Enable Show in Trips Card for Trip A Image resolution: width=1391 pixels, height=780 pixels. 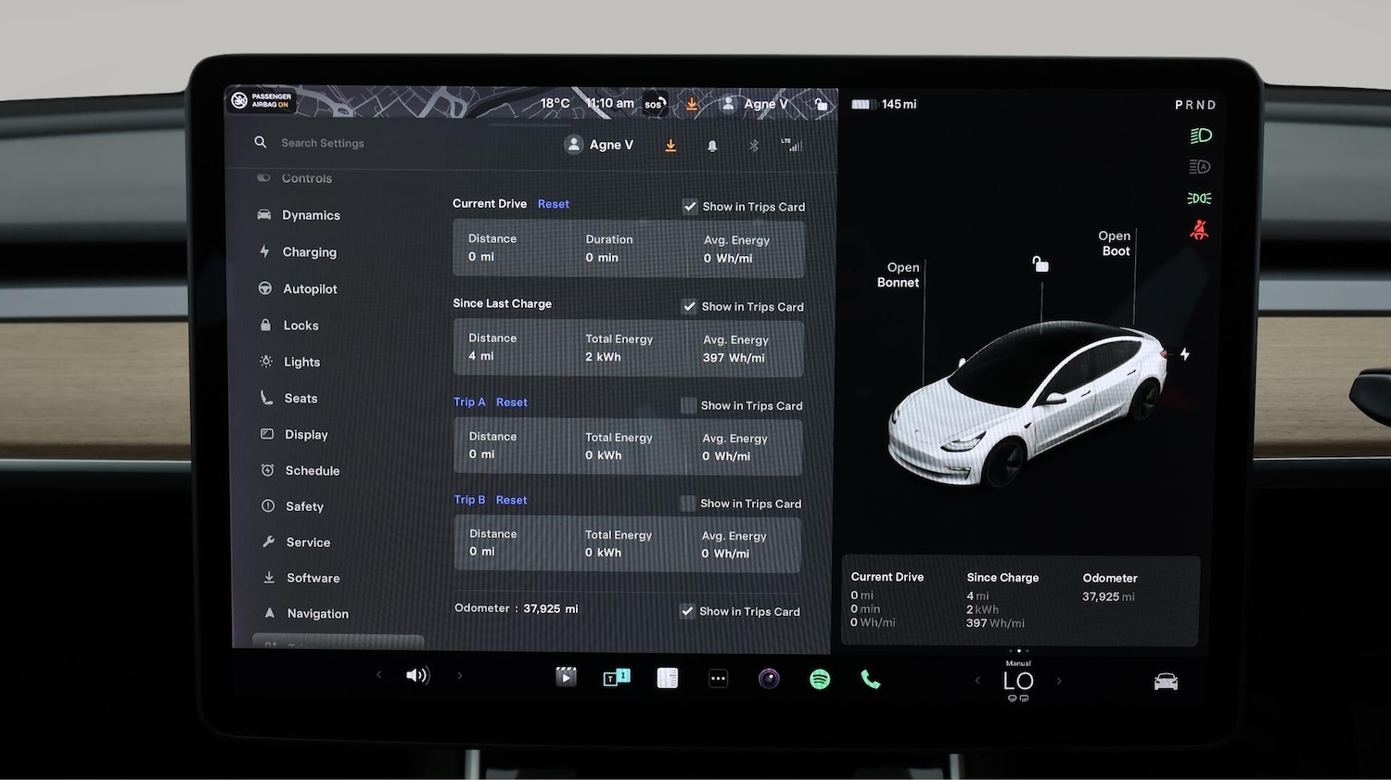coord(688,405)
